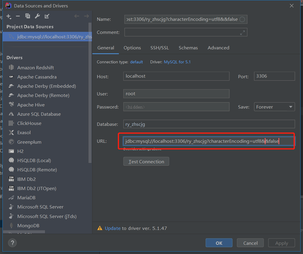
Task: Click the ClickHouse driver icon
Action: click(x=11, y=123)
